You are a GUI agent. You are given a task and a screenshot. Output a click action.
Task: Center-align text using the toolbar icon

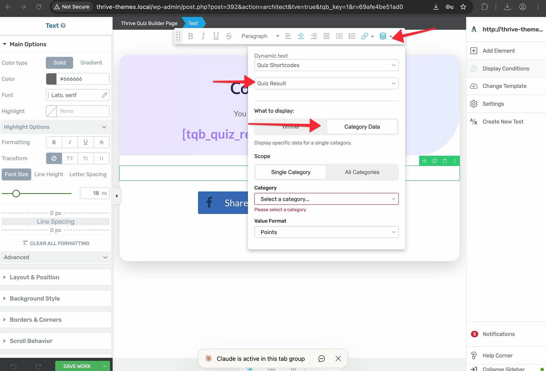(301, 36)
